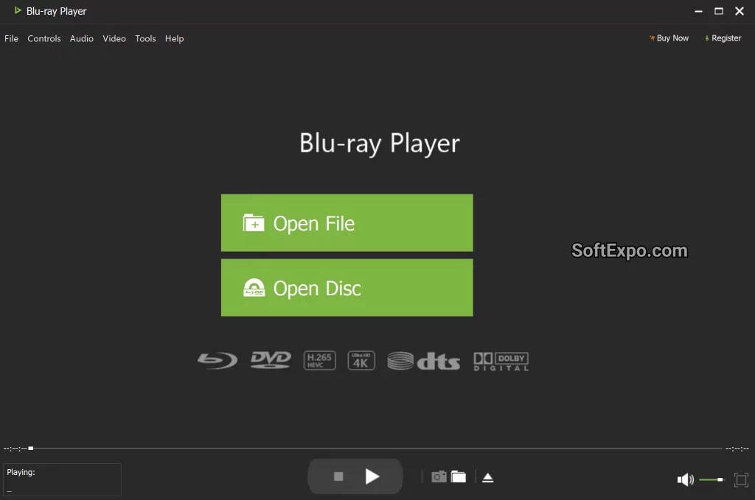The width and height of the screenshot is (755, 500).
Task: Open the Controls menu
Action: click(x=44, y=38)
